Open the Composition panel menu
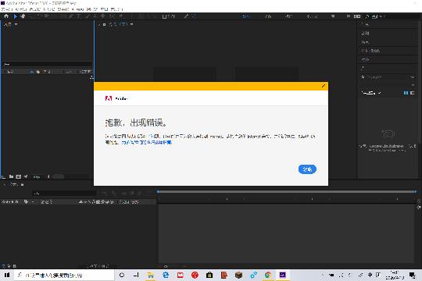Viewport: 422px width, 281px height. (132, 24)
